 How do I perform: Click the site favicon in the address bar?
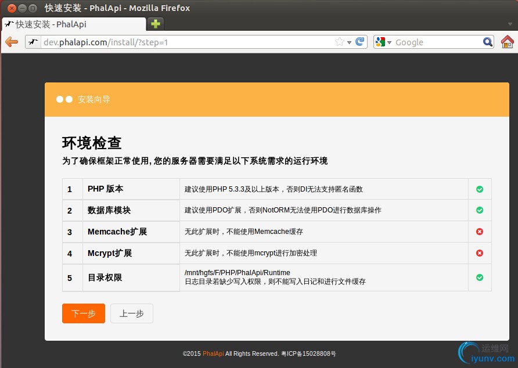click(34, 42)
